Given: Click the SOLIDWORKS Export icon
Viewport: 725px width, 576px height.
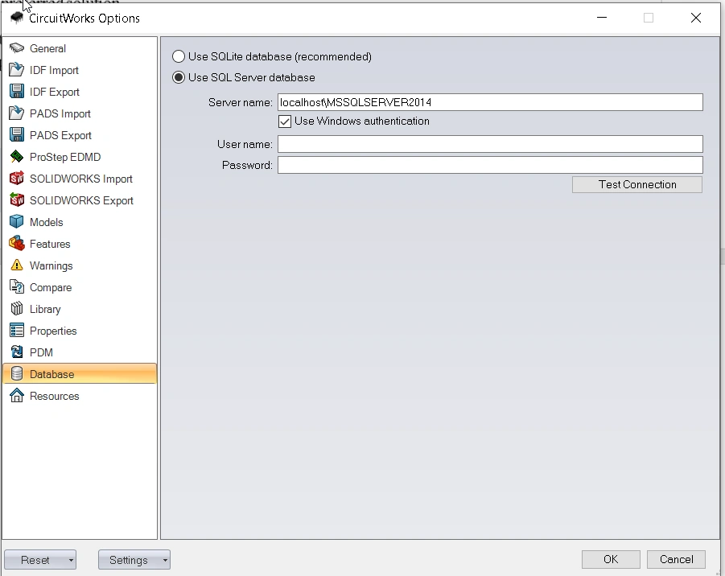Looking at the screenshot, I should [17, 200].
